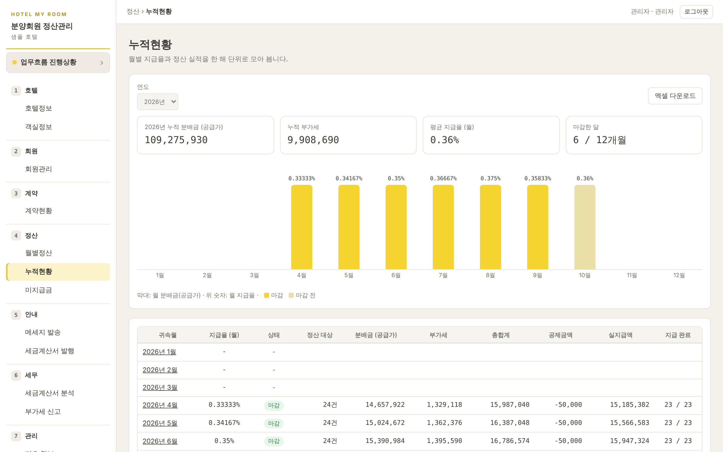
Task: Select 누적현황 sidebar item
Action: click(58, 272)
